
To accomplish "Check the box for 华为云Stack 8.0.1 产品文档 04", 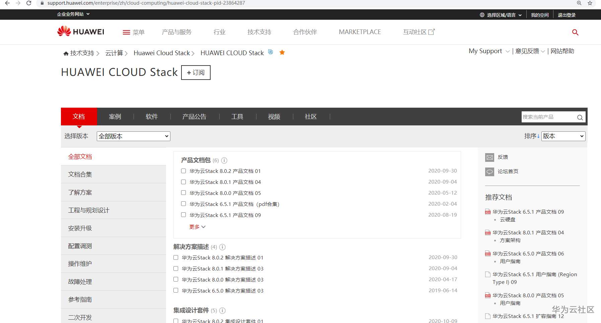I will 183,182.
